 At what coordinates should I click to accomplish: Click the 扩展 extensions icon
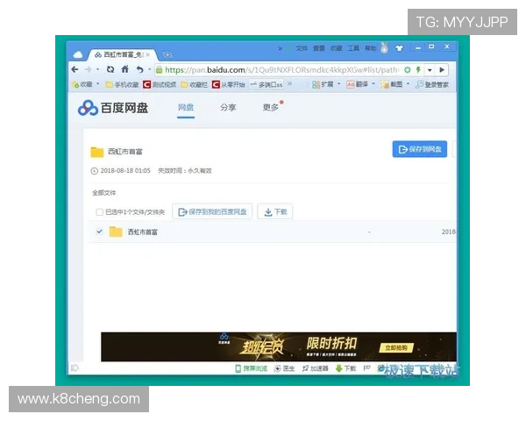(x=316, y=84)
